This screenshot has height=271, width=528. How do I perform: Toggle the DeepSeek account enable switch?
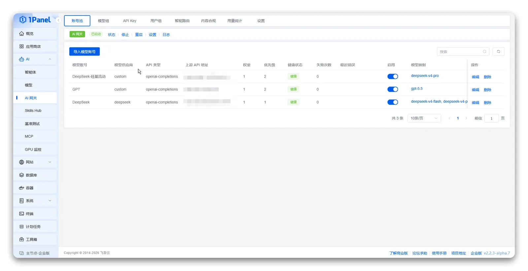tap(393, 102)
